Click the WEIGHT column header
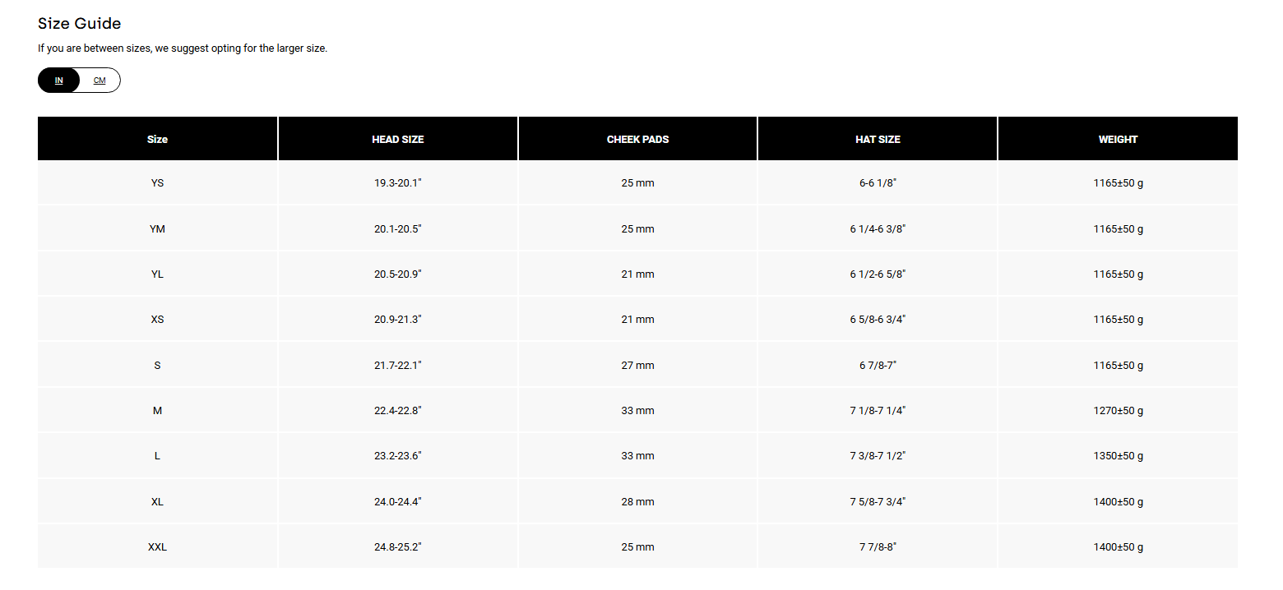Screen dimensions: 1283x590 point(1118,140)
